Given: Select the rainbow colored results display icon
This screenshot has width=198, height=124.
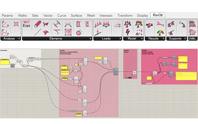Looking at the screenshot, I should [160, 33].
